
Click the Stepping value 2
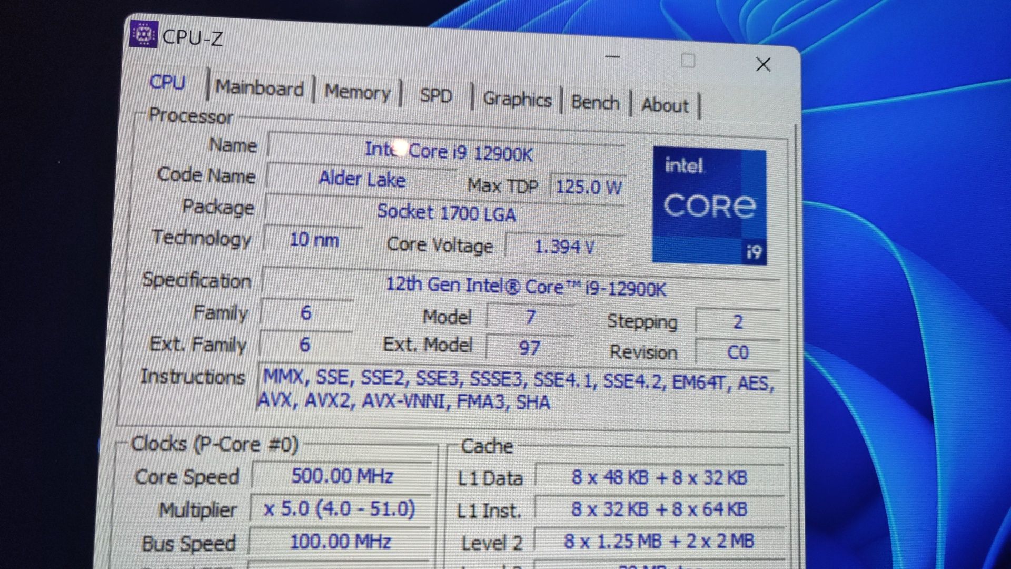point(738,322)
